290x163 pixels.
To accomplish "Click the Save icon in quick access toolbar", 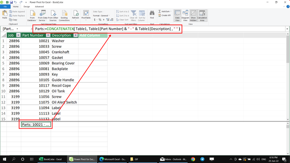I will (x=11, y=2).
